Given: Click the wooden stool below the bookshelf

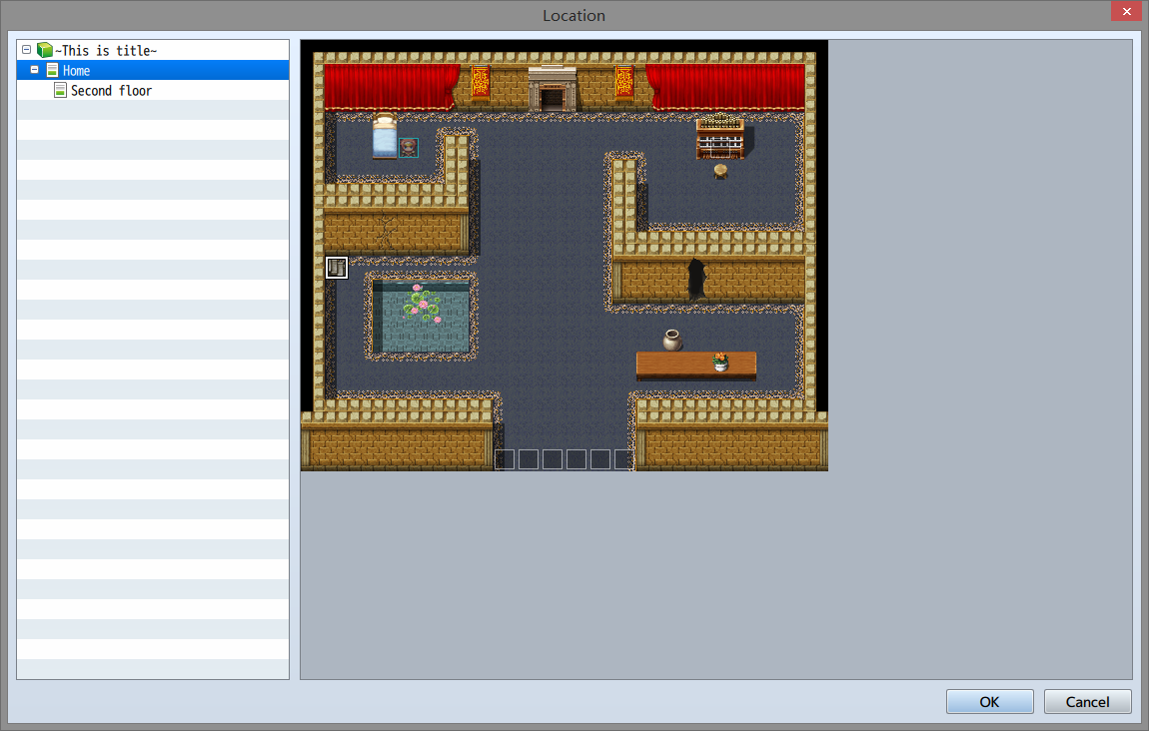Looking at the screenshot, I should click(720, 172).
